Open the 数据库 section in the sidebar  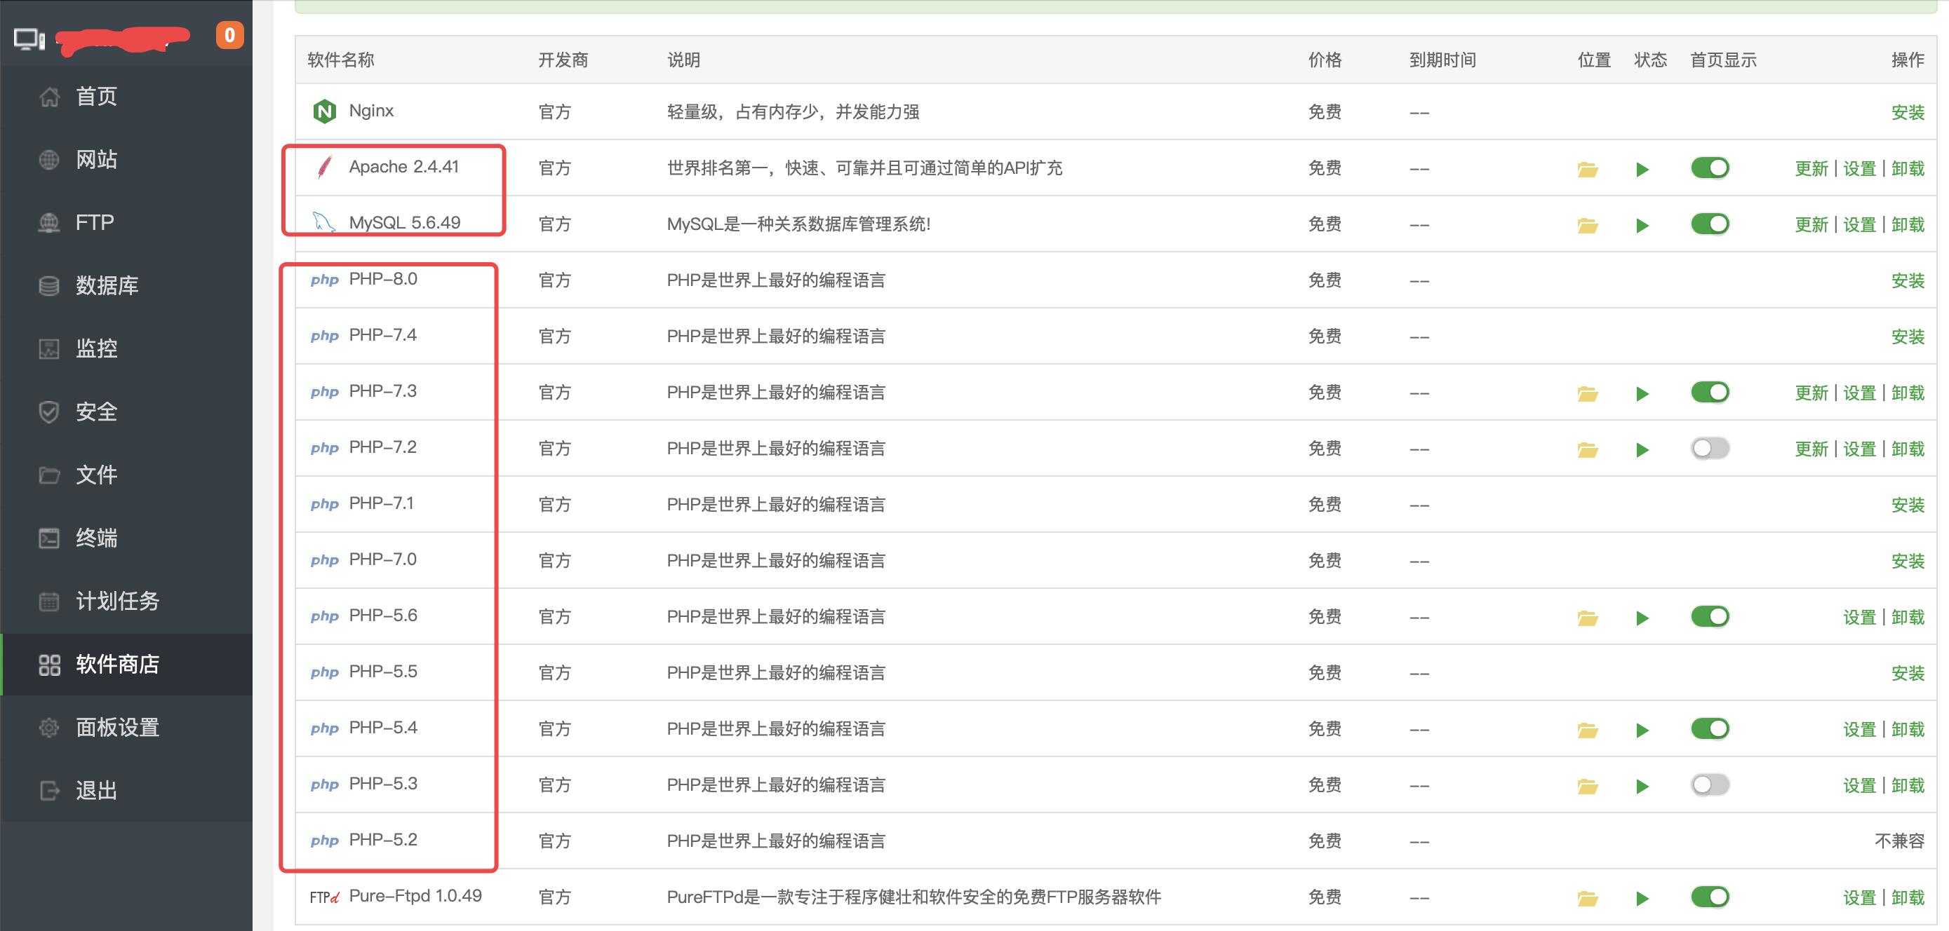point(106,285)
